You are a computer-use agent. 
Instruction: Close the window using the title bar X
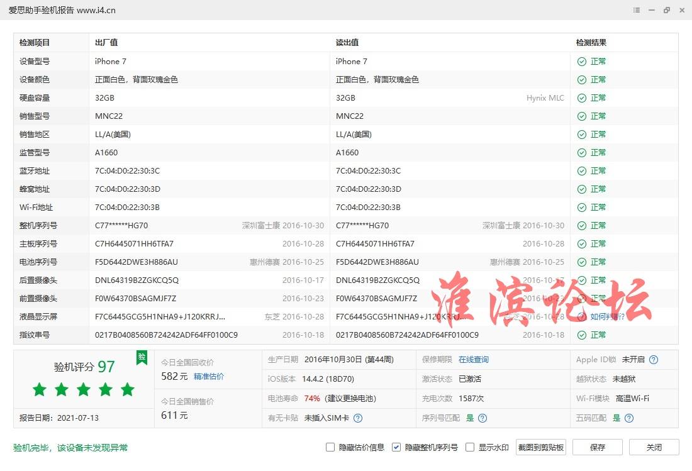(682, 10)
